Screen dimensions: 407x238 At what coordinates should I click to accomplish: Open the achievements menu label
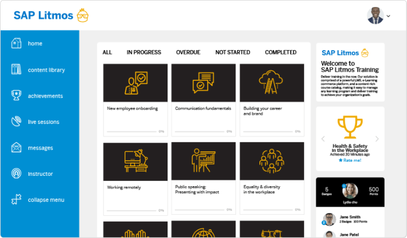point(45,96)
